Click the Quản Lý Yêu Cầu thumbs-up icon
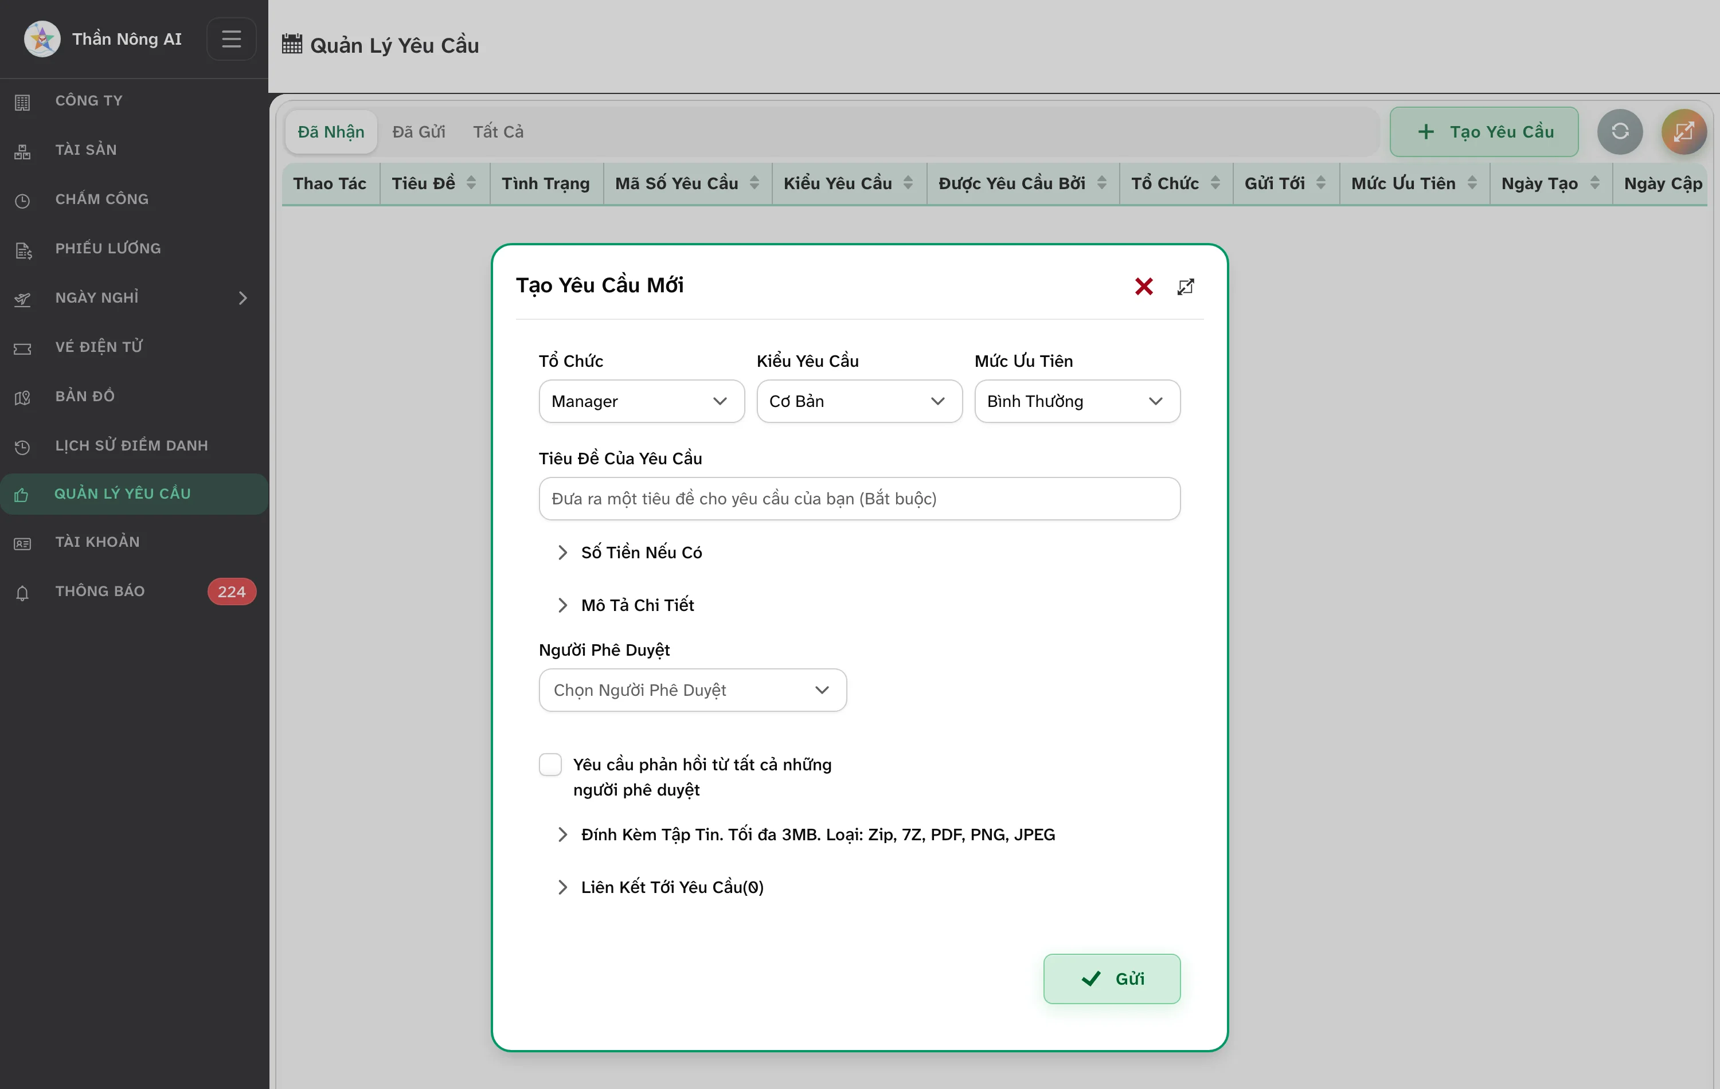This screenshot has width=1720, height=1089. click(21, 495)
